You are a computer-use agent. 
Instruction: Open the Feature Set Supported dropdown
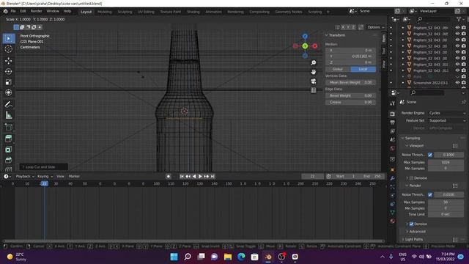tap(446, 120)
